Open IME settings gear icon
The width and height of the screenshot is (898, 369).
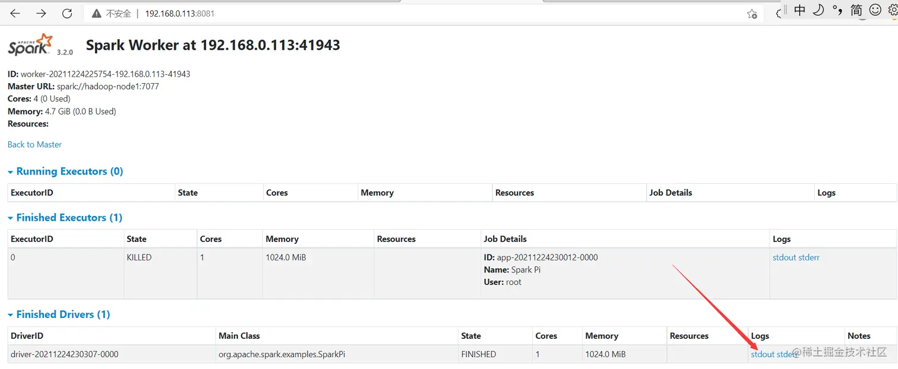[x=892, y=9]
